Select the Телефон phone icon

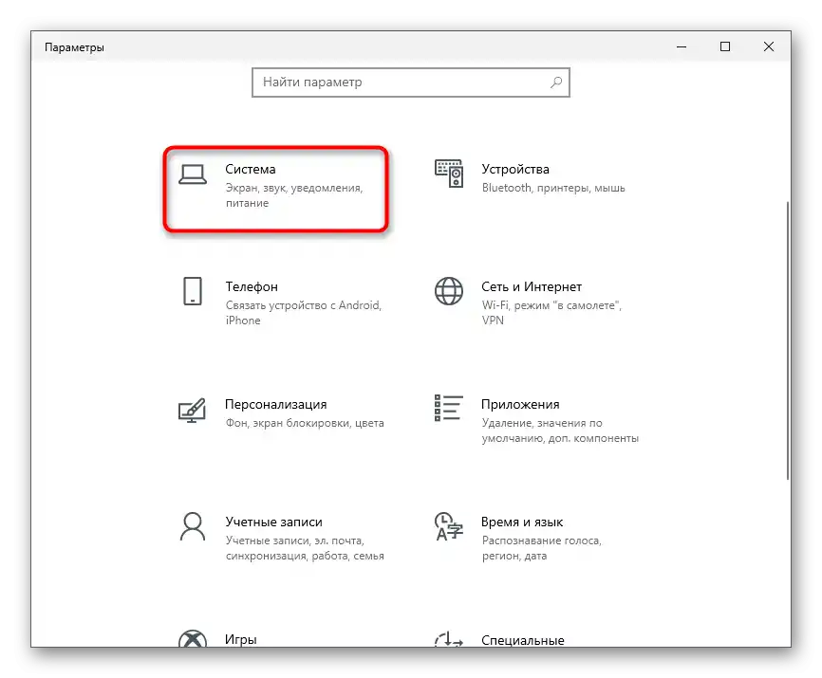tap(193, 291)
